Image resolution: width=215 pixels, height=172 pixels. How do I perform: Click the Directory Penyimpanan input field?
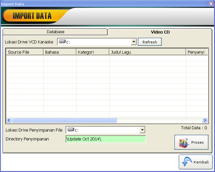[x=106, y=139]
